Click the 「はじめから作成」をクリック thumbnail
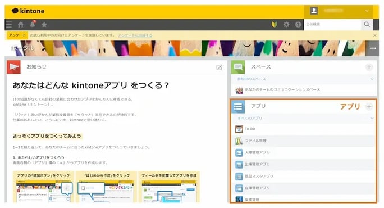 106,187
